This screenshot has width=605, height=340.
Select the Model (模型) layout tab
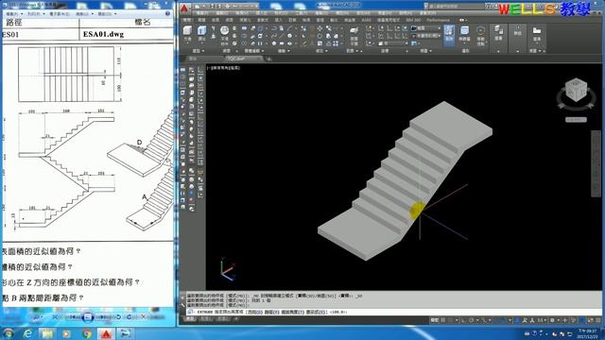click(x=190, y=319)
